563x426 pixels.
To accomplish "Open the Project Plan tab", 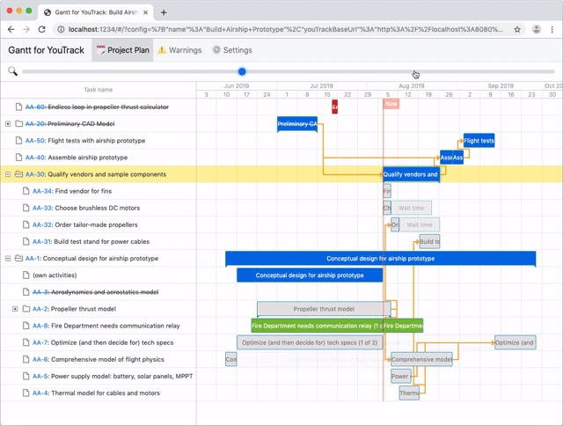I will [x=122, y=50].
